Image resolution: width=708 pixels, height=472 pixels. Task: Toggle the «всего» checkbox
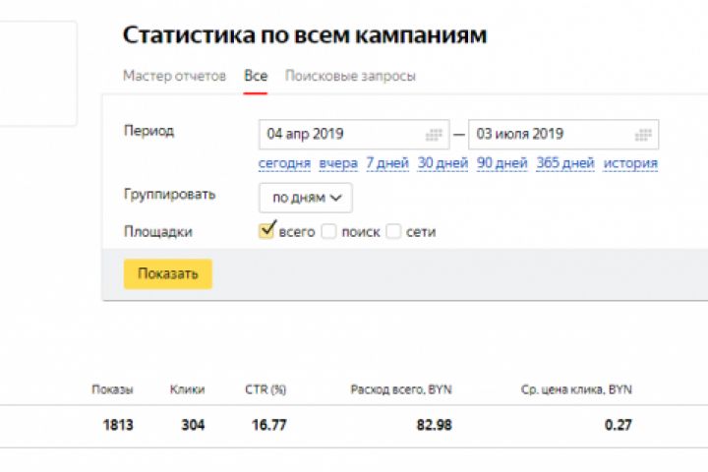(x=265, y=231)
